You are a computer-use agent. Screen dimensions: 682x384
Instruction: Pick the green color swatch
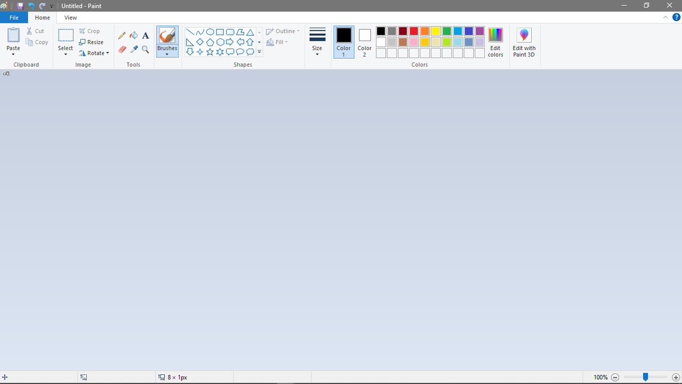[446, 31]
